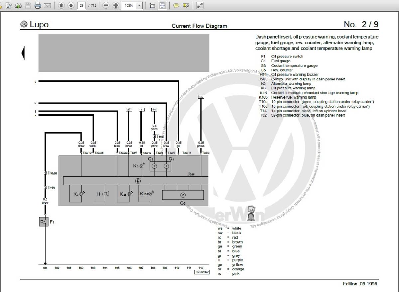Viewport: 399px width, 292px height.
Task: Click the black left-arrow marker on the diagram
Action: [x=23, y=53]
